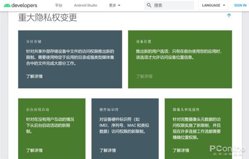Click the 重大隐私权变更 page heading
Viewport: 249px width, 159px height.
click(48, 17)
